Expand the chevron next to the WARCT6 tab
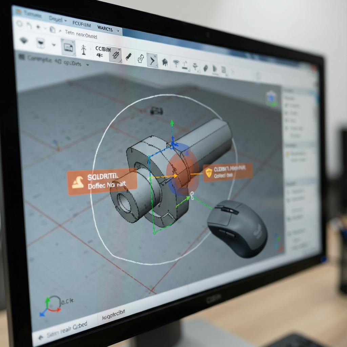Image resolution: width=347 pixels, height=347 pixels. pyautogui.click(x=118, y=31)
